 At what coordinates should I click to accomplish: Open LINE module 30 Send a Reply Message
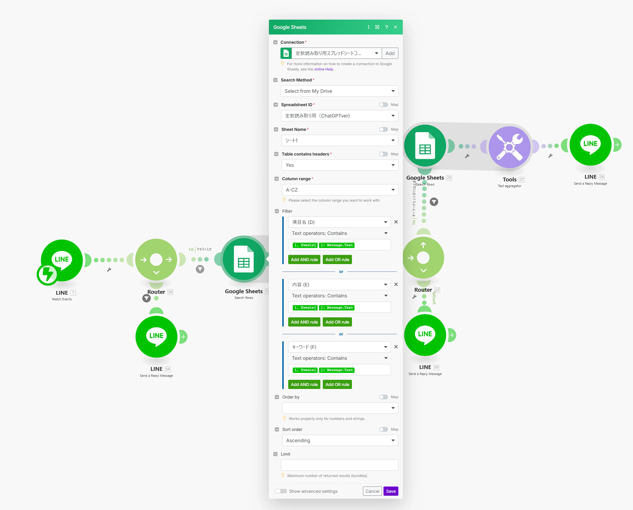pos(425,335)
